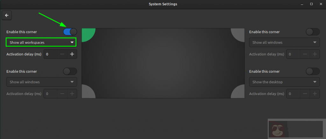Viewport: 326px width, 139px height.
Task: Select the green top-left hot corner
Action: pos(88,35)
